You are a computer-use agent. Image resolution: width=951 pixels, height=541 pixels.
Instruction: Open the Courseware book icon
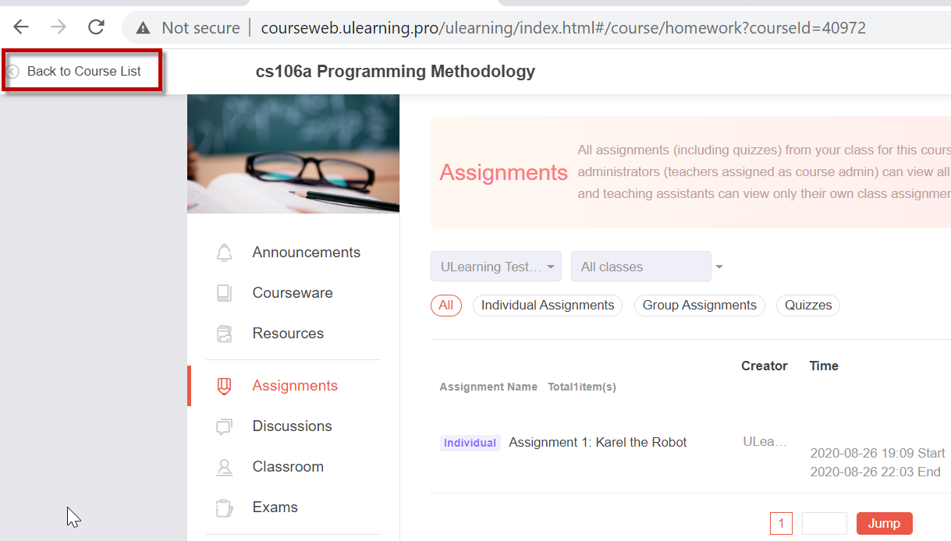[x=225, y=293]
